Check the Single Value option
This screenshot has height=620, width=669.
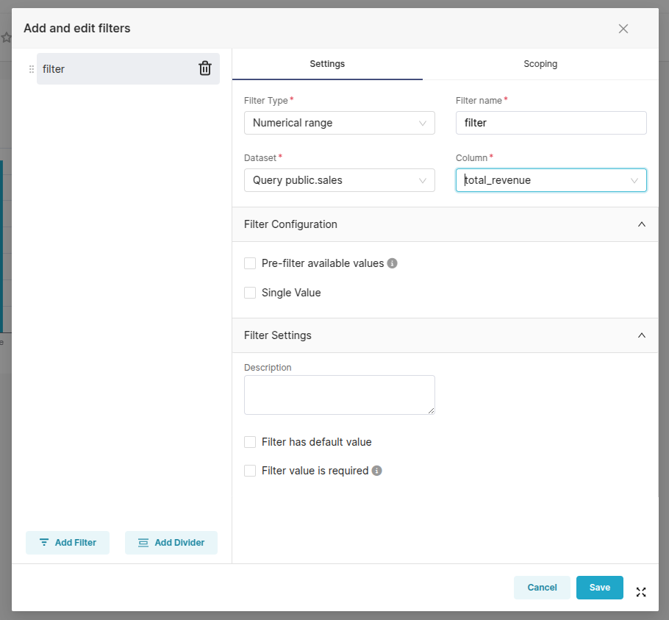250,293
